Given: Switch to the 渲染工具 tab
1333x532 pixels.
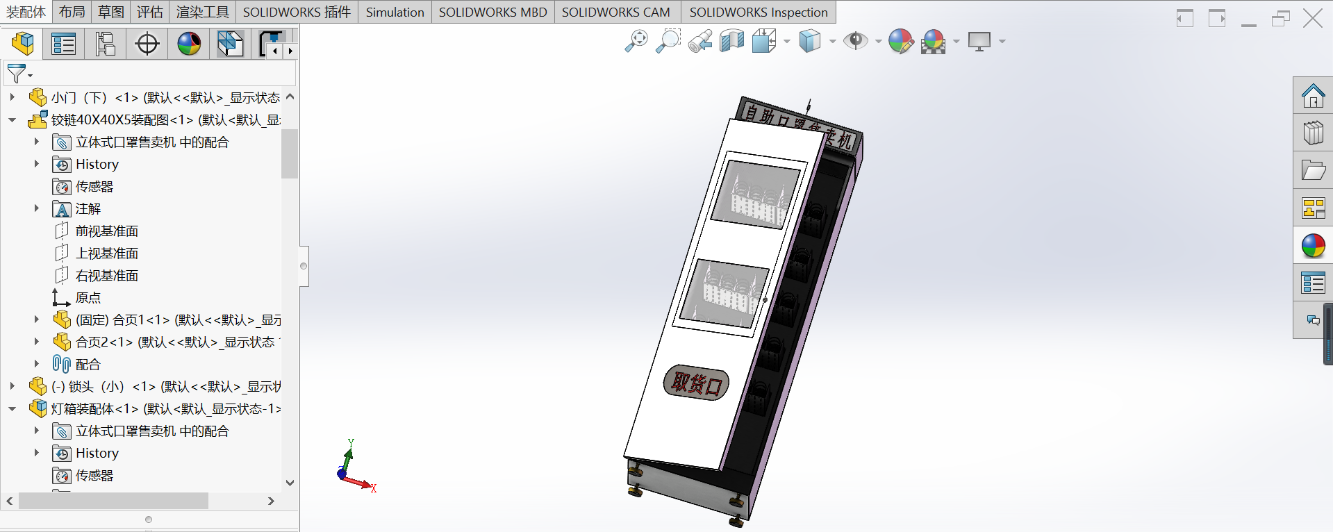Looking at the screenshot, I should coord(202,12).
